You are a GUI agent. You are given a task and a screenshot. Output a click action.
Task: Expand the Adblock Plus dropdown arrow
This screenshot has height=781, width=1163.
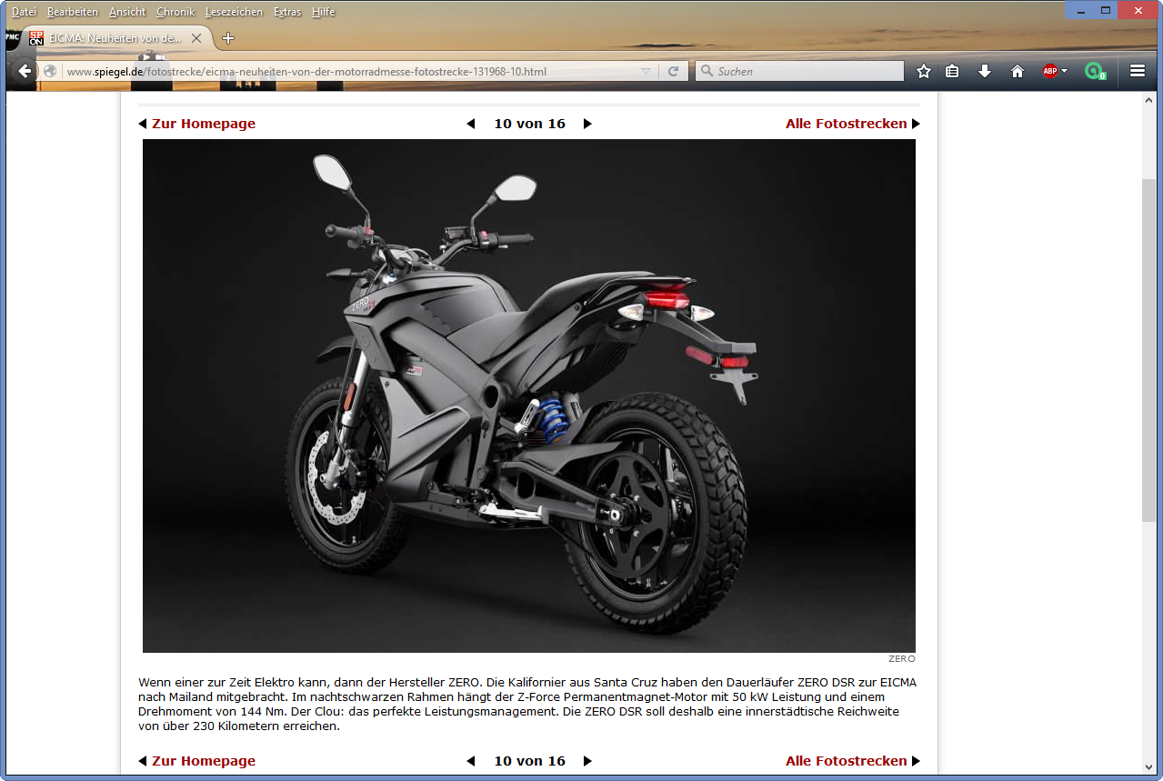pyautogui.click(x=1065, y=71)
